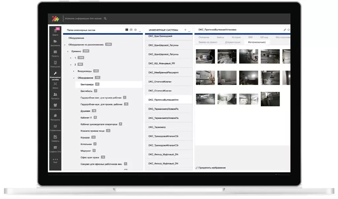Go to Проекты in the left sidebar
The image size is (338, 199).
click(x=55, y=53)
